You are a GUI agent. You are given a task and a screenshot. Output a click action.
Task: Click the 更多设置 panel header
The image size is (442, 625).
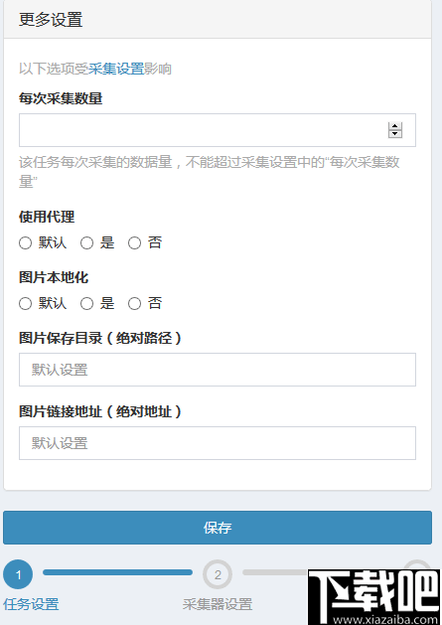[x=218, y=19]
